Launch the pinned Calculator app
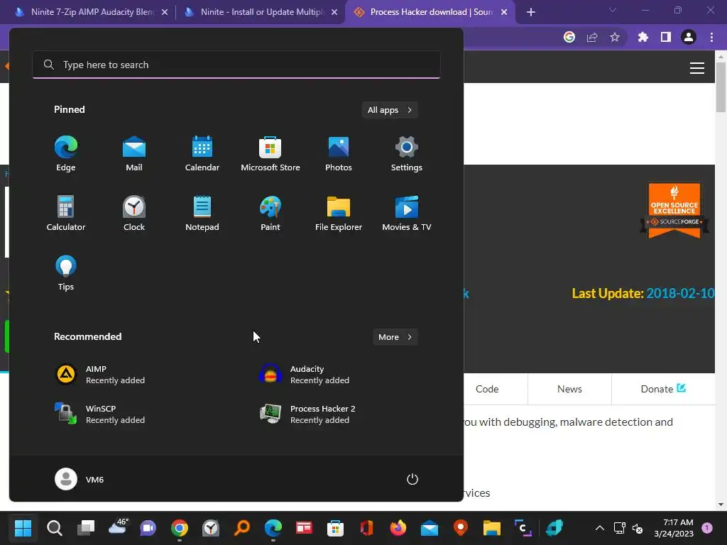727x545 pixels. tap(66, 213)
